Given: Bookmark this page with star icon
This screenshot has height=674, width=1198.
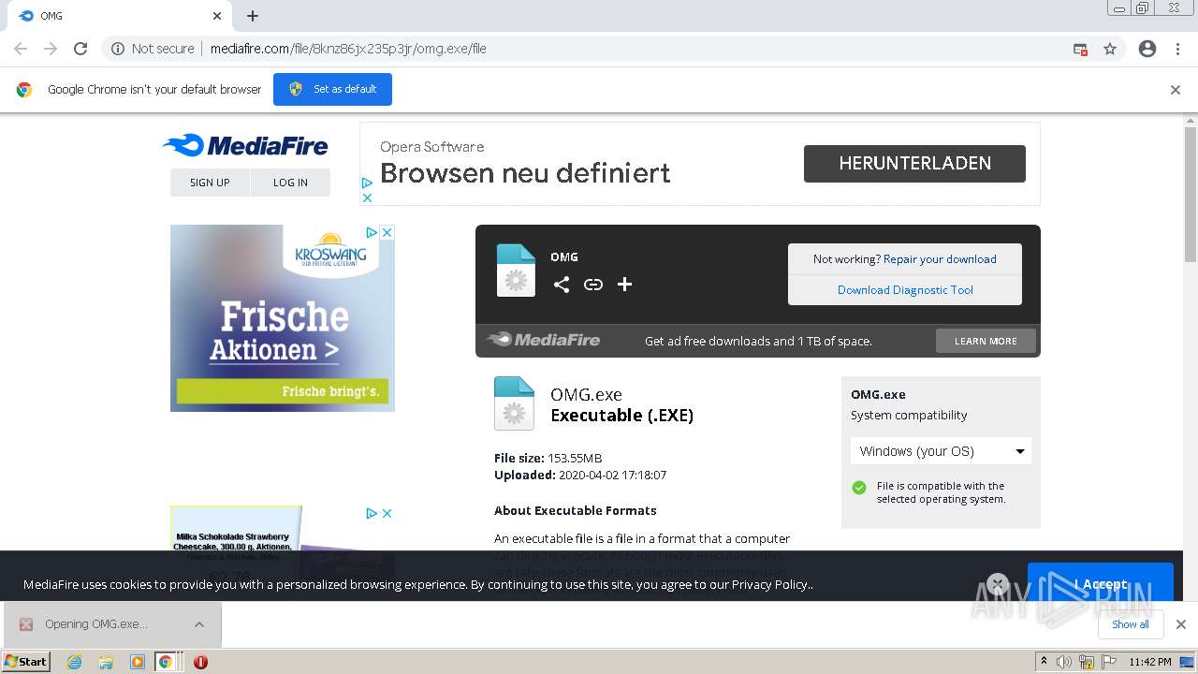Looking at the screenshot, I should (x=1110, y=49).
